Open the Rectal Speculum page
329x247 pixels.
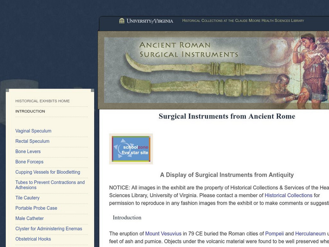pyautogui.click(x=32, y=141)
